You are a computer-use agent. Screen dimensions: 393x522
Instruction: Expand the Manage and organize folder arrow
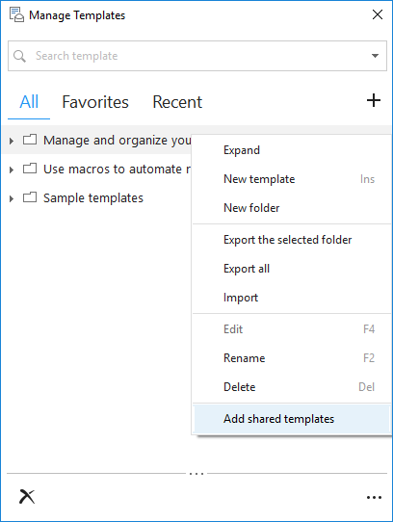[12, 141]
